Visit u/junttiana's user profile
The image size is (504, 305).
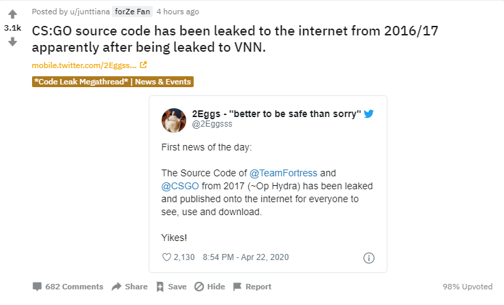(91, 12)
